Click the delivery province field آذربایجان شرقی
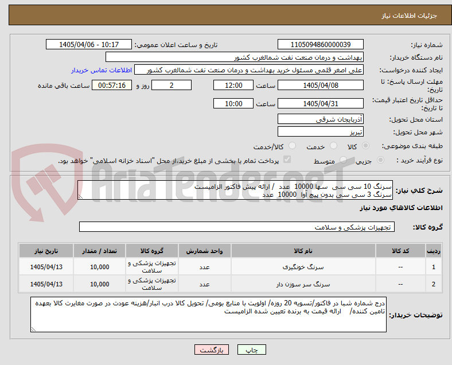The height and width of the screenshot is (365, 452). pos(321,119)
